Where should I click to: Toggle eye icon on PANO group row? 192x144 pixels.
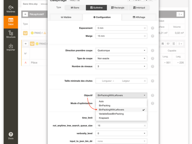click(x=25, y=44)
